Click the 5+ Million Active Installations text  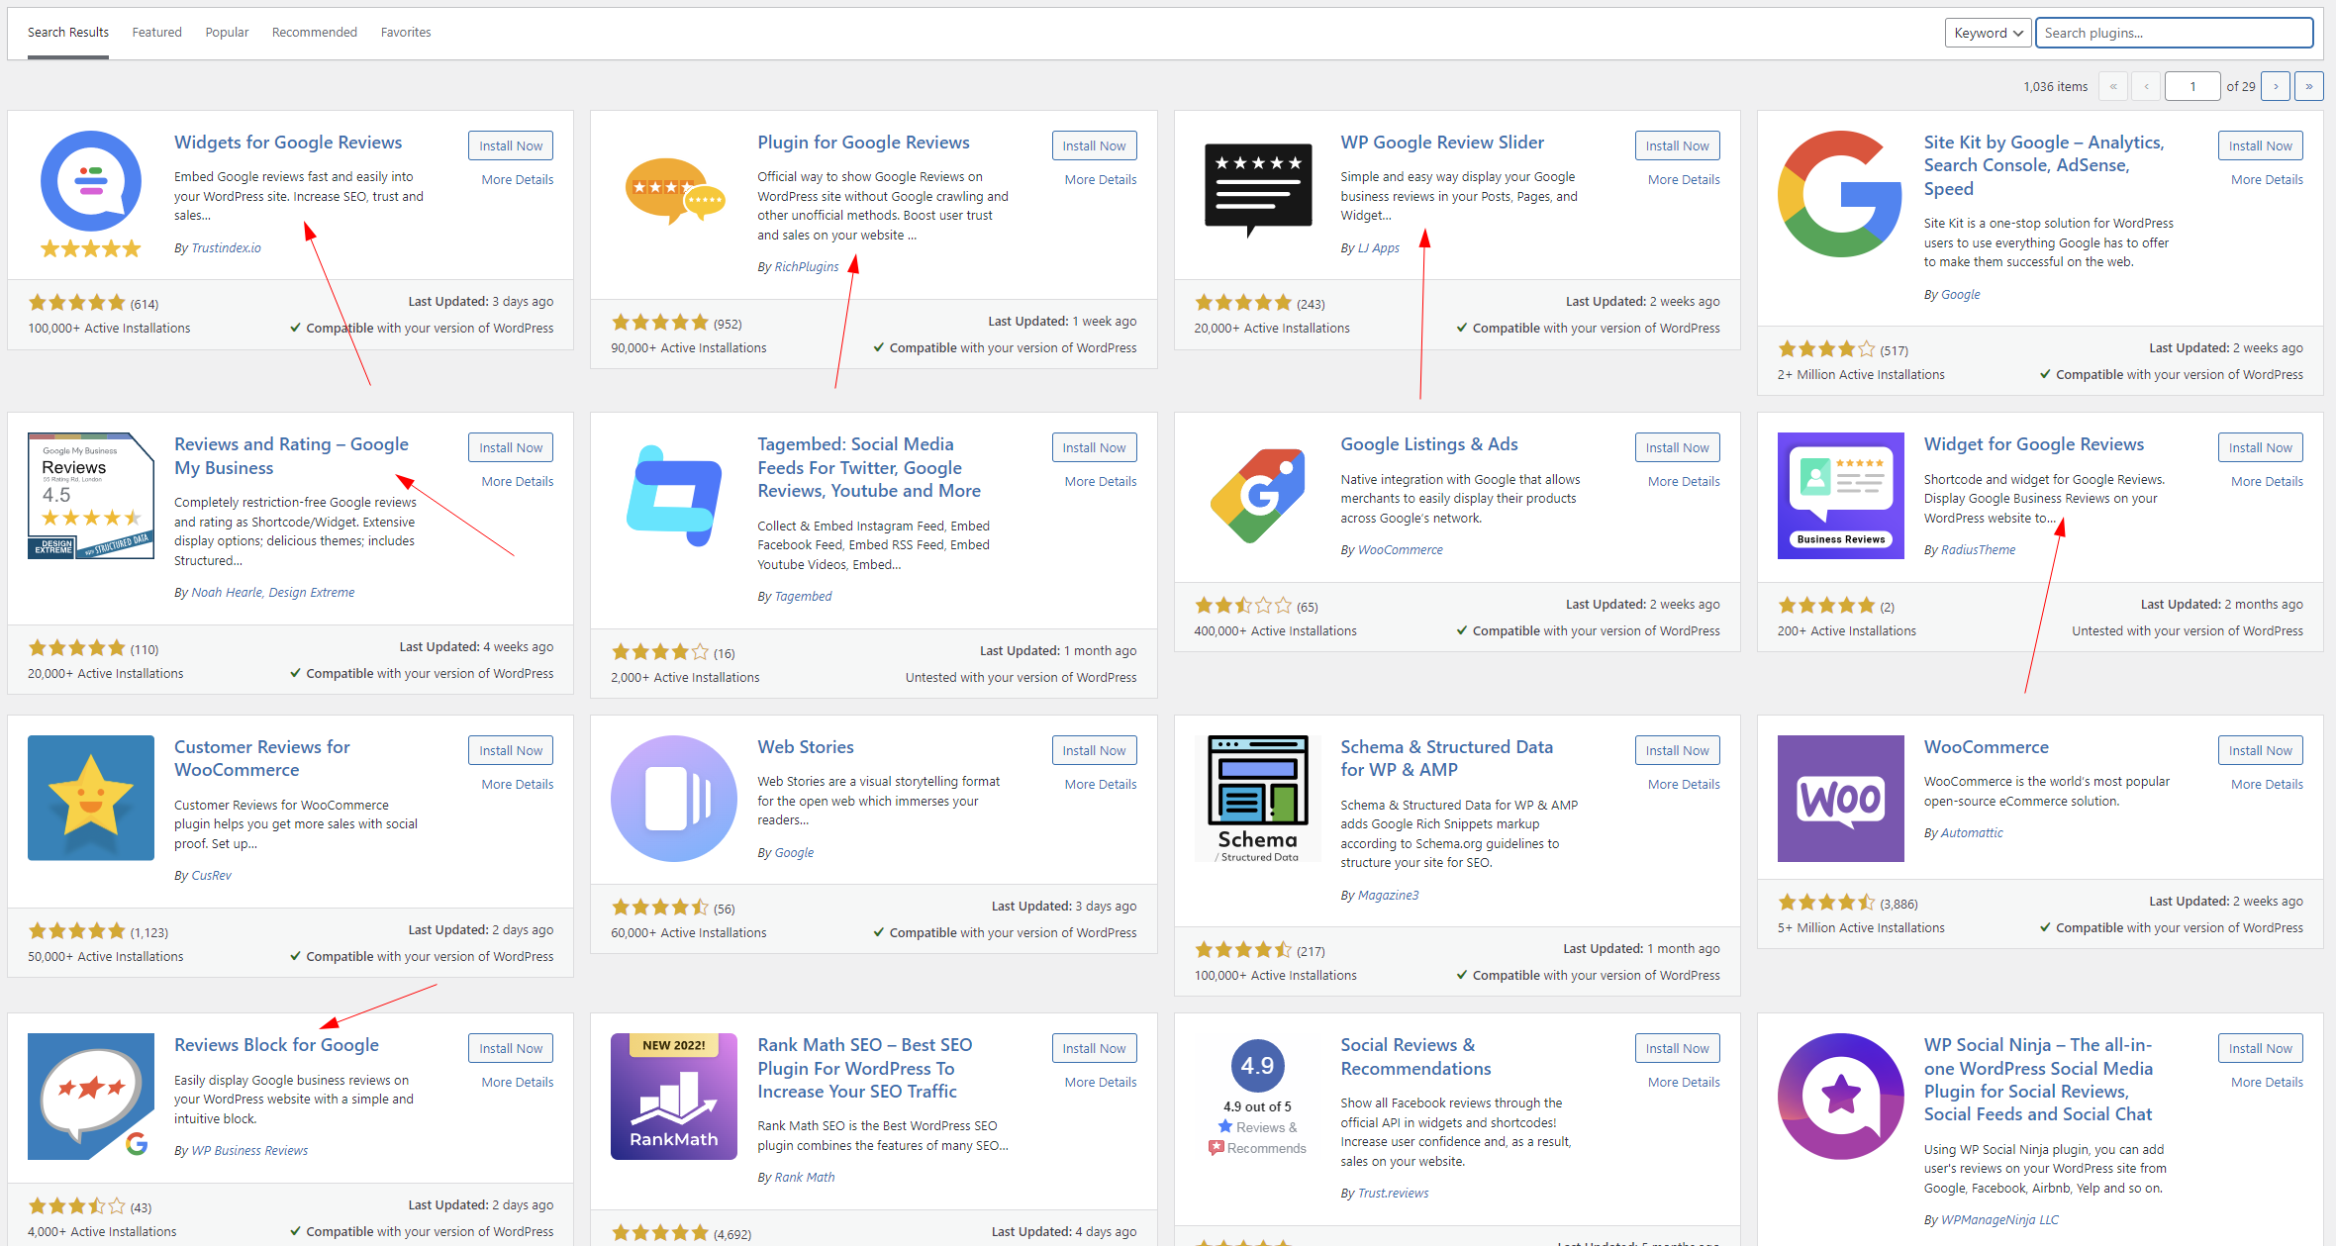point(1860,927)
